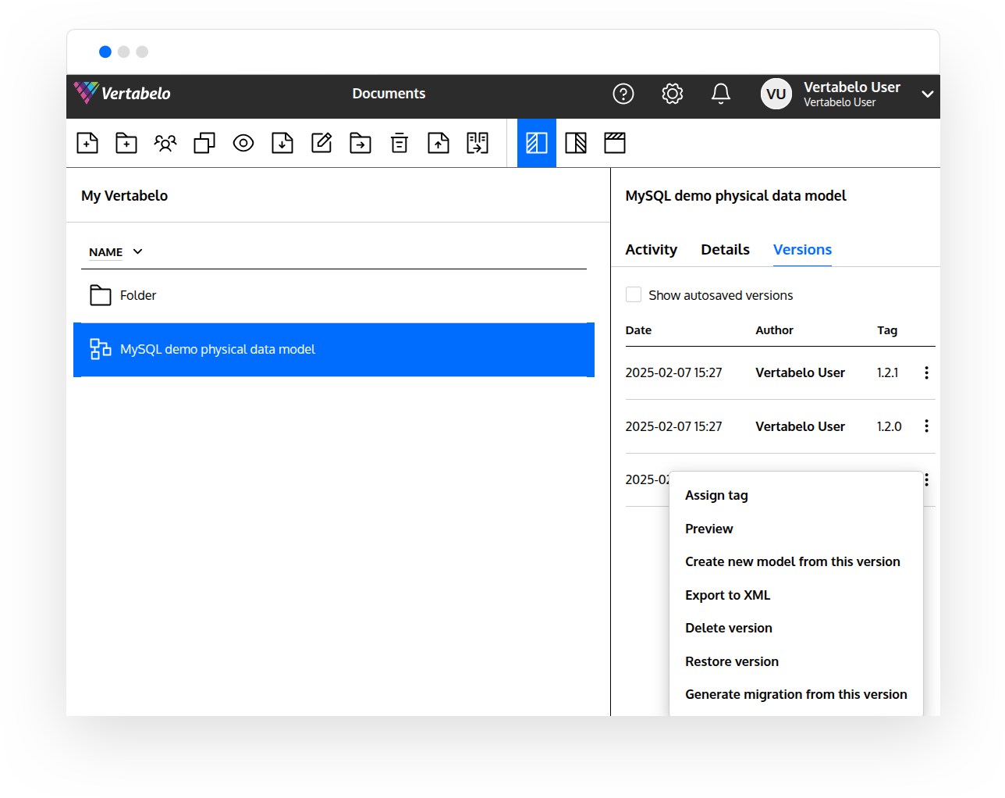Click the preview eye icon in the toolbar

[243, 143]
